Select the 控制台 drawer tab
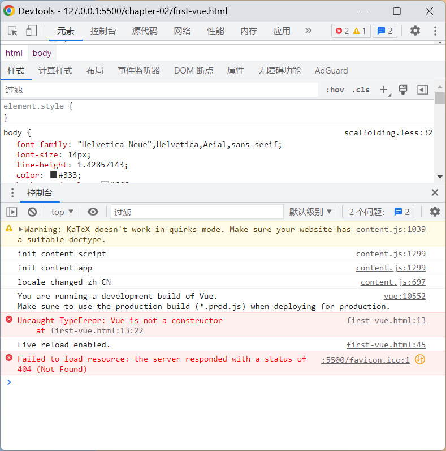The width and height of the screenshot is (446, 451). (40, 193)
